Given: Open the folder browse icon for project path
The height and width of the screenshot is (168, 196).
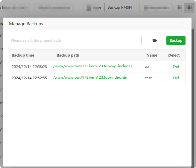Looking at the screenshot, I should [x=154, y=41].
